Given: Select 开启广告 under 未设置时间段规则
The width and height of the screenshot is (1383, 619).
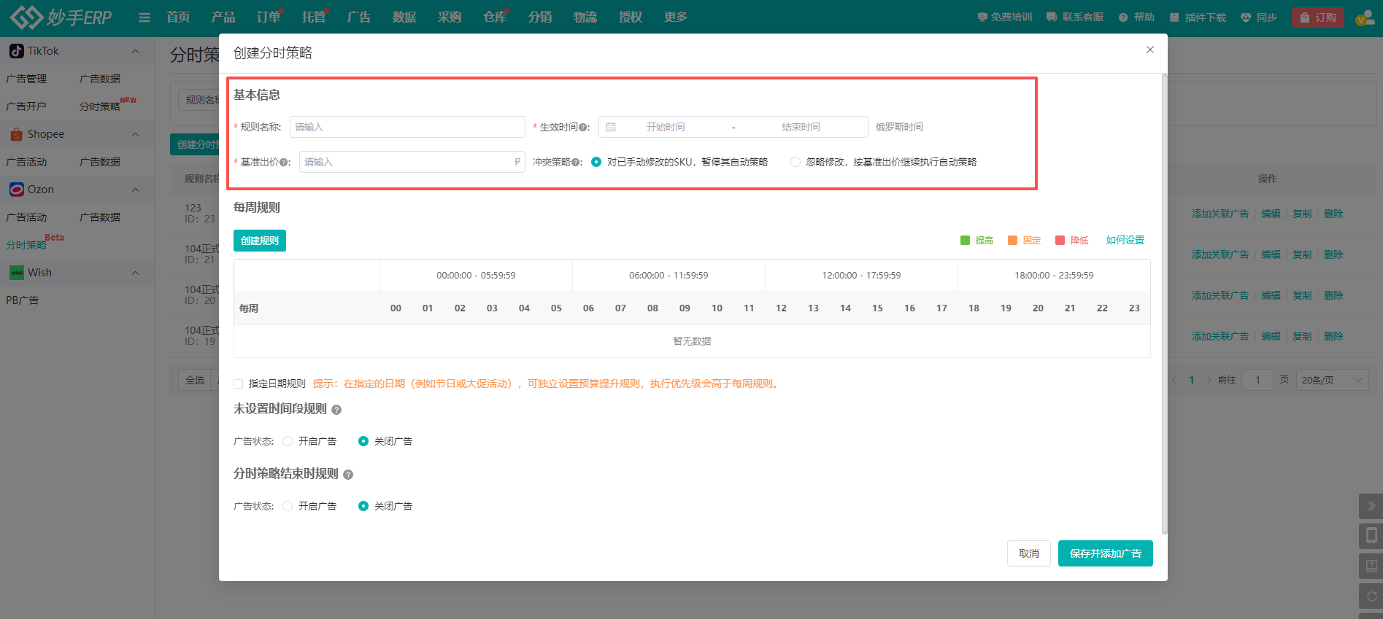Looking at the screenshot, I should [x=288, y=441].
